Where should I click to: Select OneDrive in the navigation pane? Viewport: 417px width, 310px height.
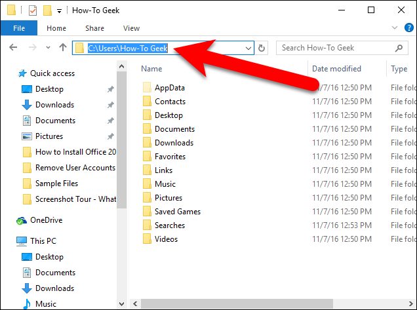click(39, 220)
